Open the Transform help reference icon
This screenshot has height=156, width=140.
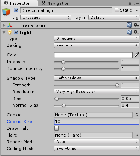[x=129, y=25]
